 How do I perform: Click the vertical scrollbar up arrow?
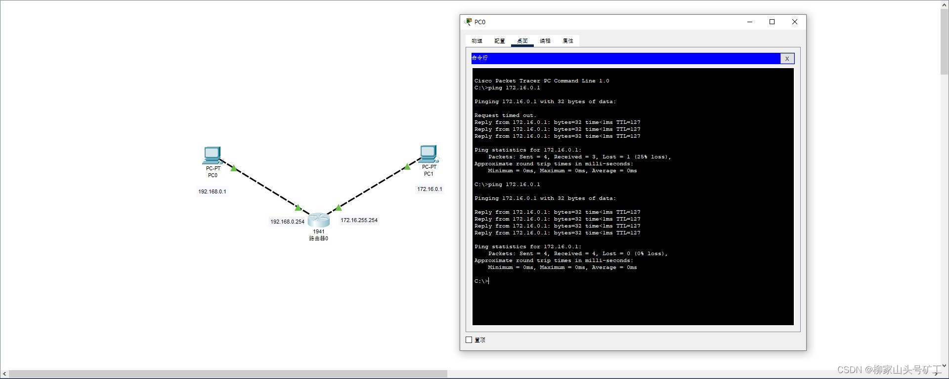pos(944,4)
